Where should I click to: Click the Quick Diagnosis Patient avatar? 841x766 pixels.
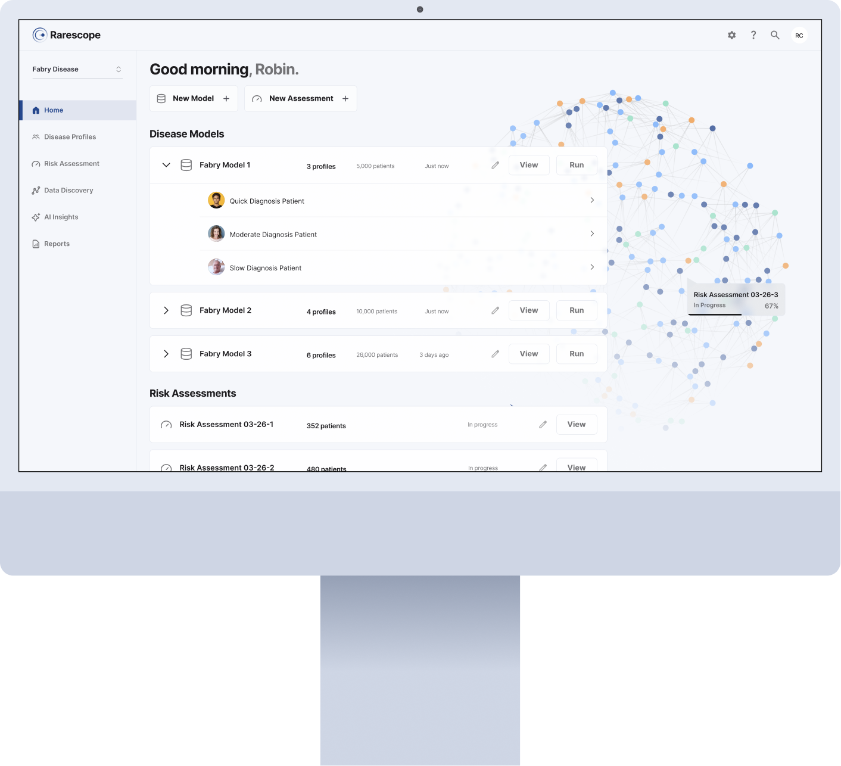216,200
